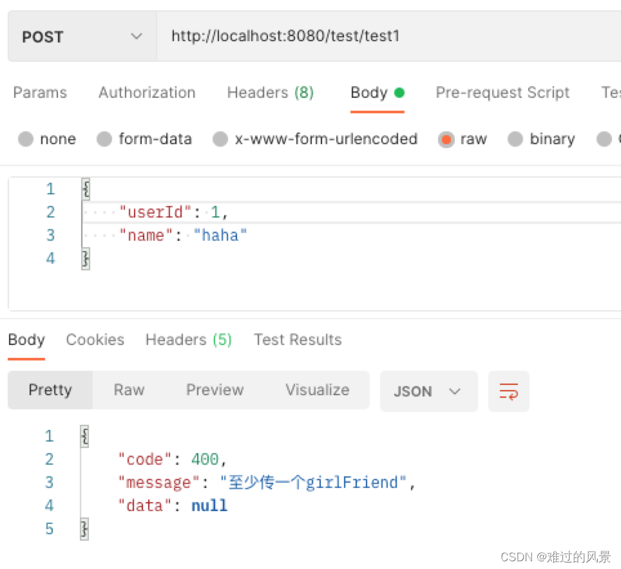Select the request Body tab
Viewport: 621px width, 569px height.
coord(377,93)
